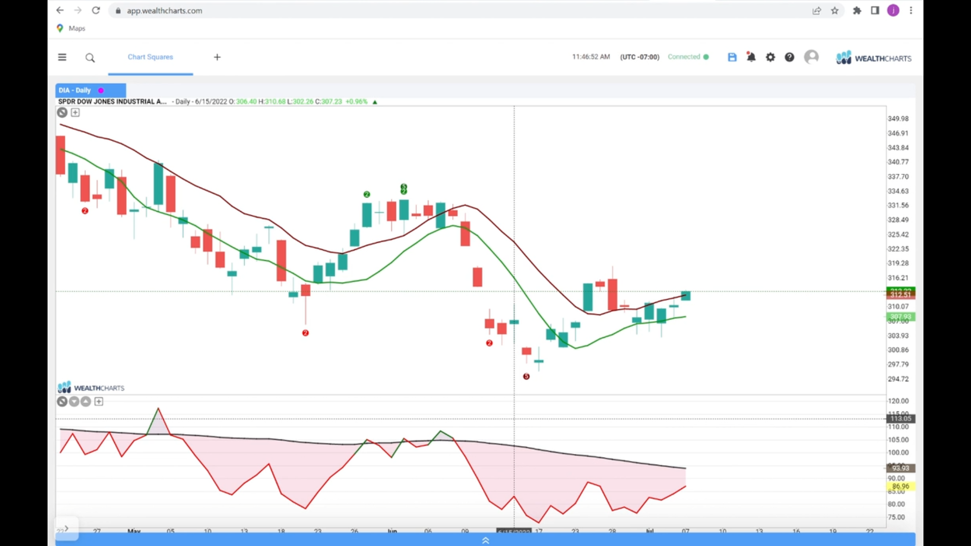Viewport: 971px width, 546px height.
Task: Open the settings gear icon
Action: pyautogui.click(x=770, y=57)
